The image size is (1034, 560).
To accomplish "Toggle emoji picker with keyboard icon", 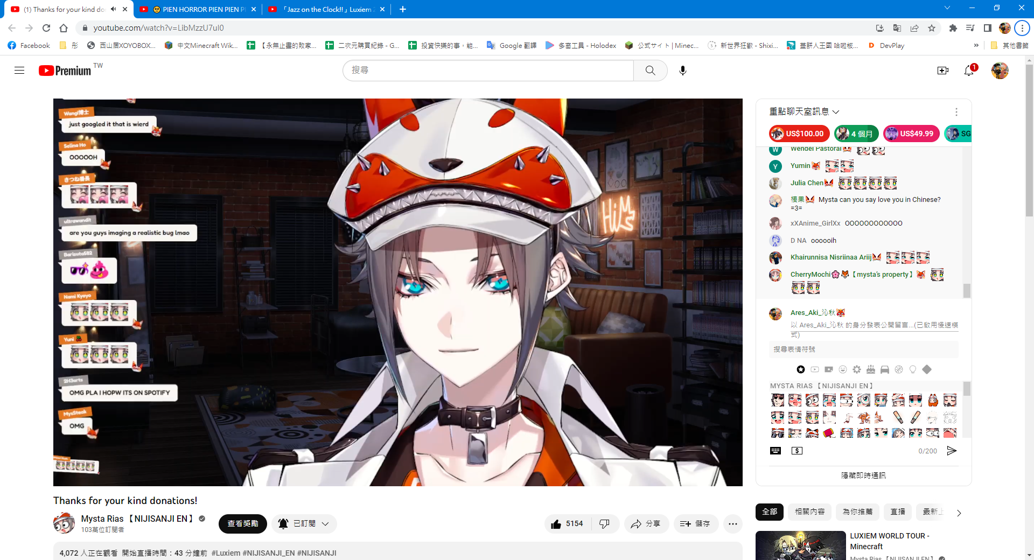I will click(x=775, y=451).
